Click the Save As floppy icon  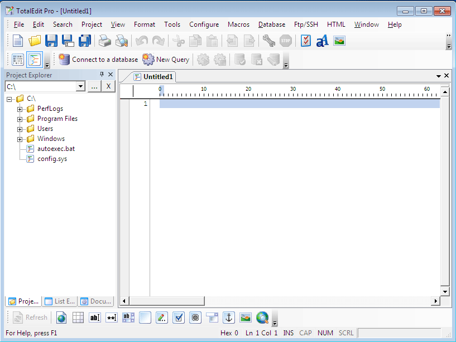coord(68,41)
